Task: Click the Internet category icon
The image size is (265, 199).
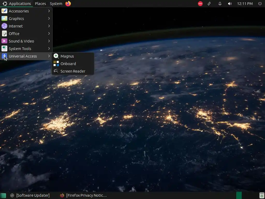Action: 4,26
